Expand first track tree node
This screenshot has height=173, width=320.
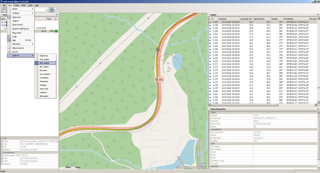(2, 22)
